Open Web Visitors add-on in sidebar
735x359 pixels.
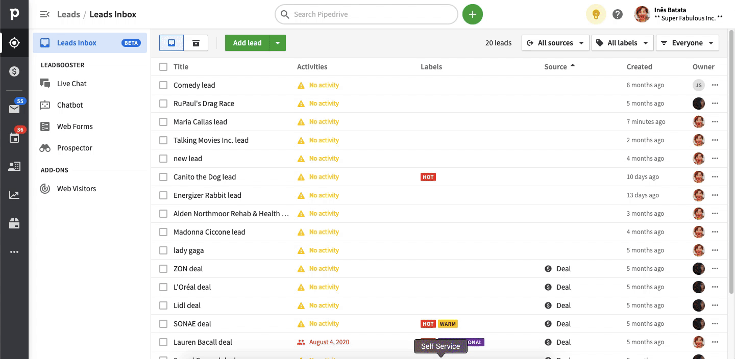tap(77, 189)
